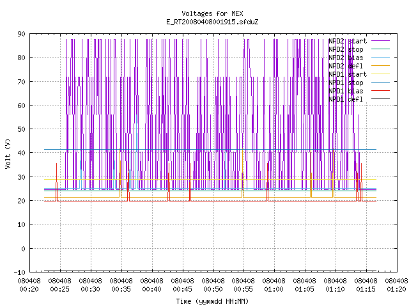Click the 'NPD2 bias' legend label

(x=346, y=58)
